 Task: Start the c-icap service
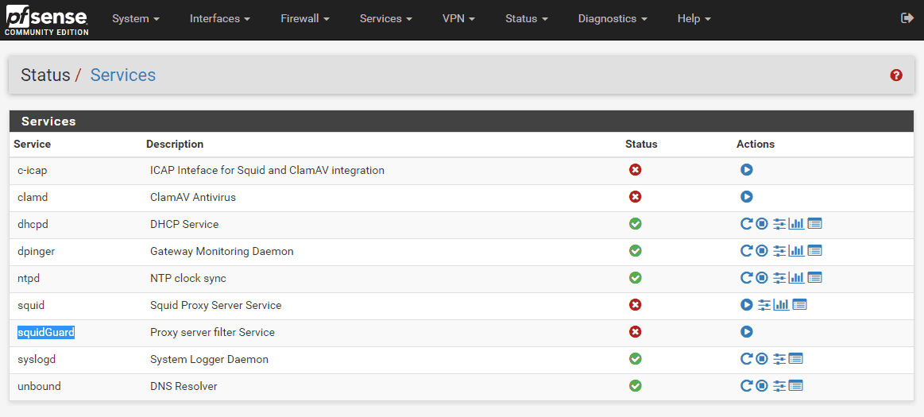746,170
